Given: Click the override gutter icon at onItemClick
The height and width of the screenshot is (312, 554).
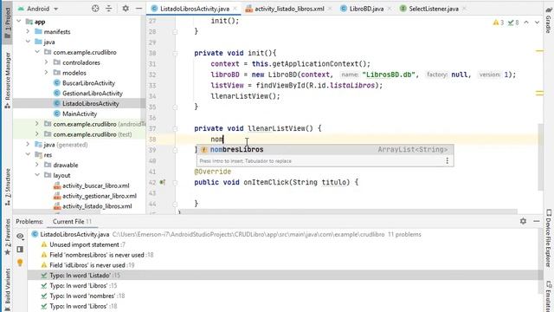Looking at the screenshot, I should [x=162, y=183].
